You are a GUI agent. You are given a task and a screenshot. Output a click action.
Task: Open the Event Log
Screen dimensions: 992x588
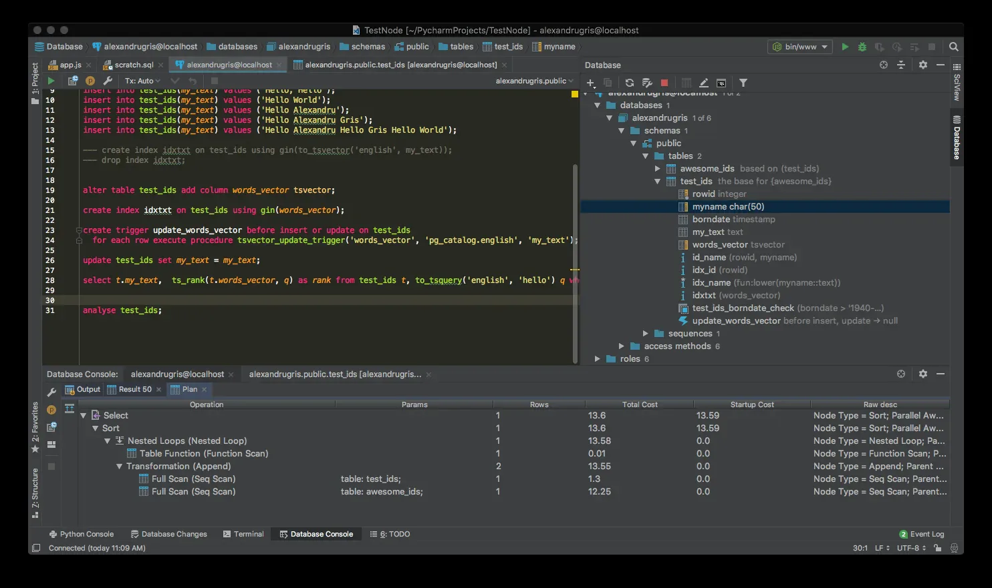pyautogui.click(x=922, y=534)
